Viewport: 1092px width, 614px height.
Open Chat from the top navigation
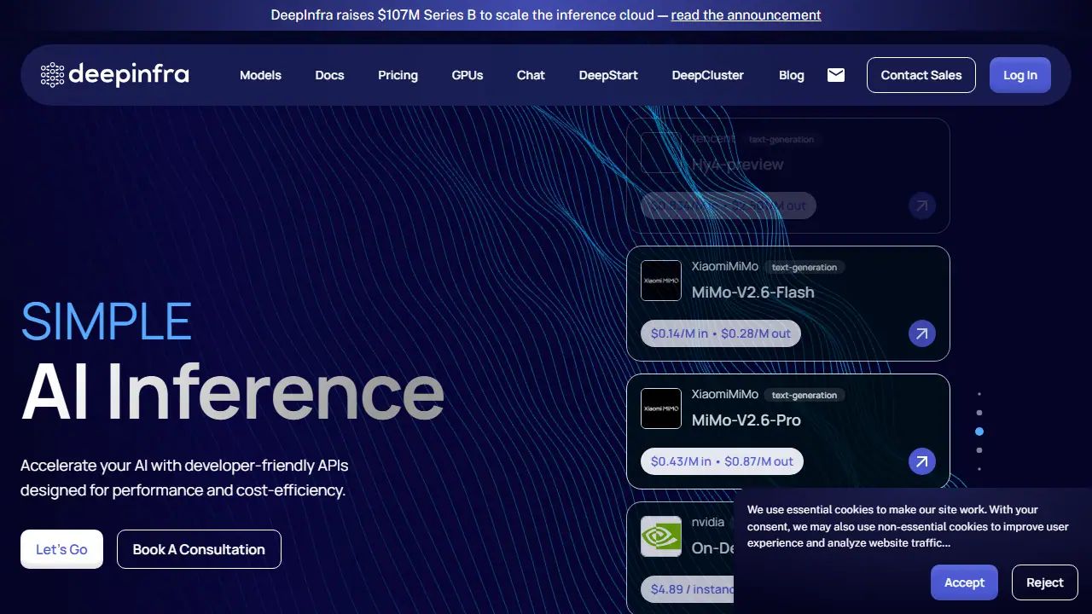pyautogui.click(x=531, y=75)
